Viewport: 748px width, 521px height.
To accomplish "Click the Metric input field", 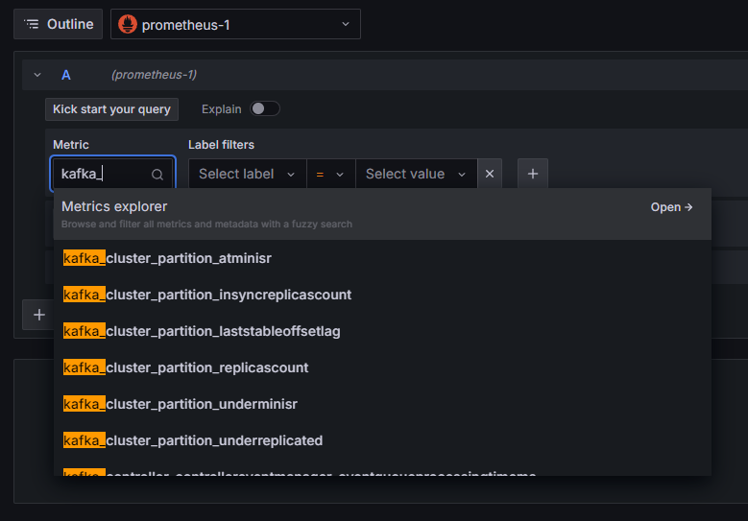I will click(x=101, y=175).
